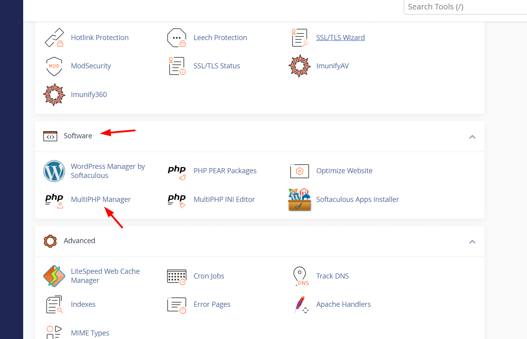Click the Advanced section gear icon
527x339 pixels.
click(50, 241)
